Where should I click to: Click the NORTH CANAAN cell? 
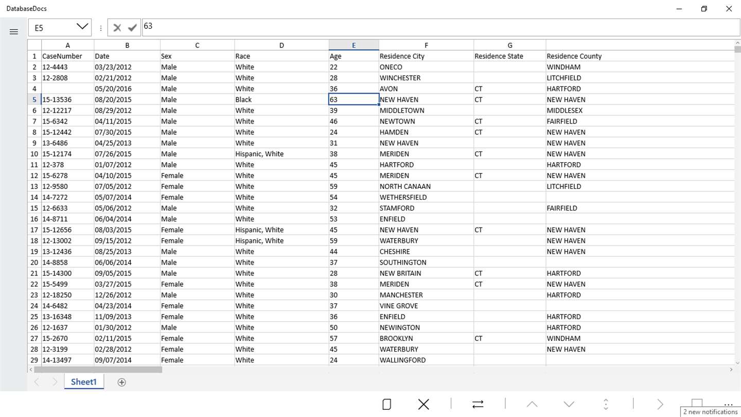point(426,186)
